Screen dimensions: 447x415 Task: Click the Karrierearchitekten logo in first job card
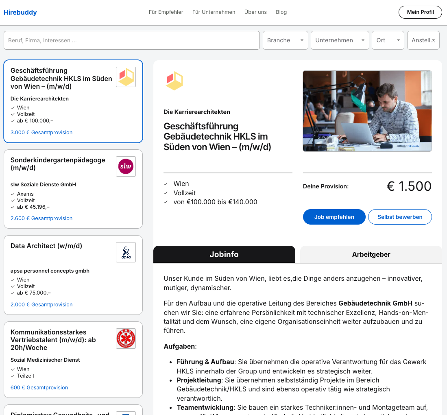[x=126, y=77]
